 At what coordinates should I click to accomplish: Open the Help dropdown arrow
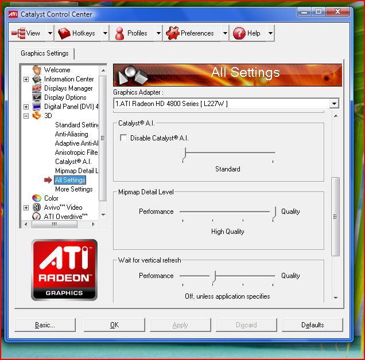pos(270,33)
